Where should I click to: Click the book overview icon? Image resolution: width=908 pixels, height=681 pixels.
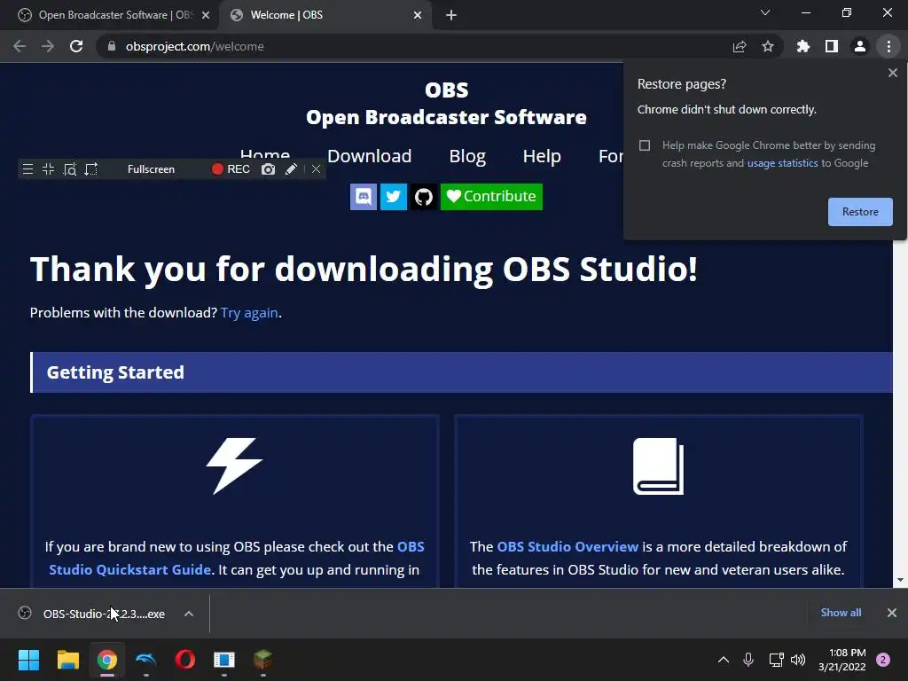(659, 466)
